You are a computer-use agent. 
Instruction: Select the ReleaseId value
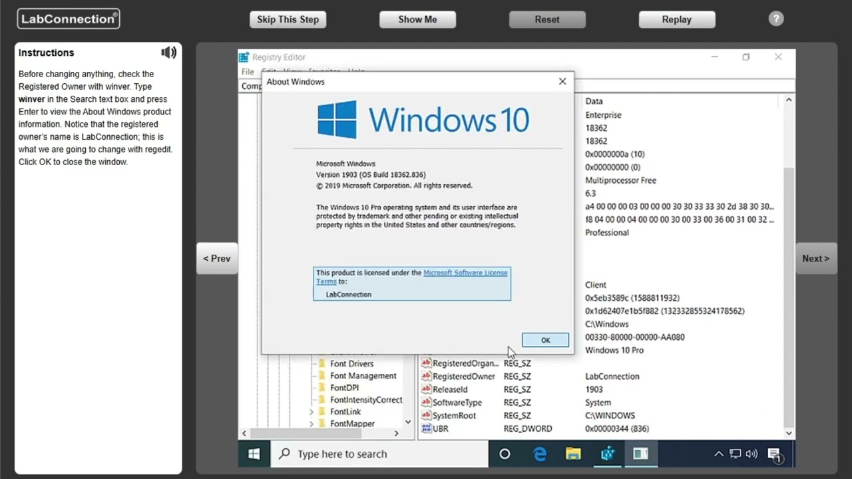tap(450, 389)
